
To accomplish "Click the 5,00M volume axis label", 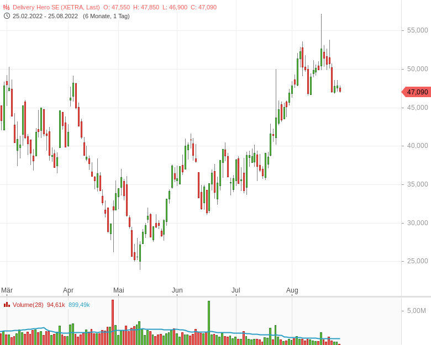I will (x=417, y=311).
